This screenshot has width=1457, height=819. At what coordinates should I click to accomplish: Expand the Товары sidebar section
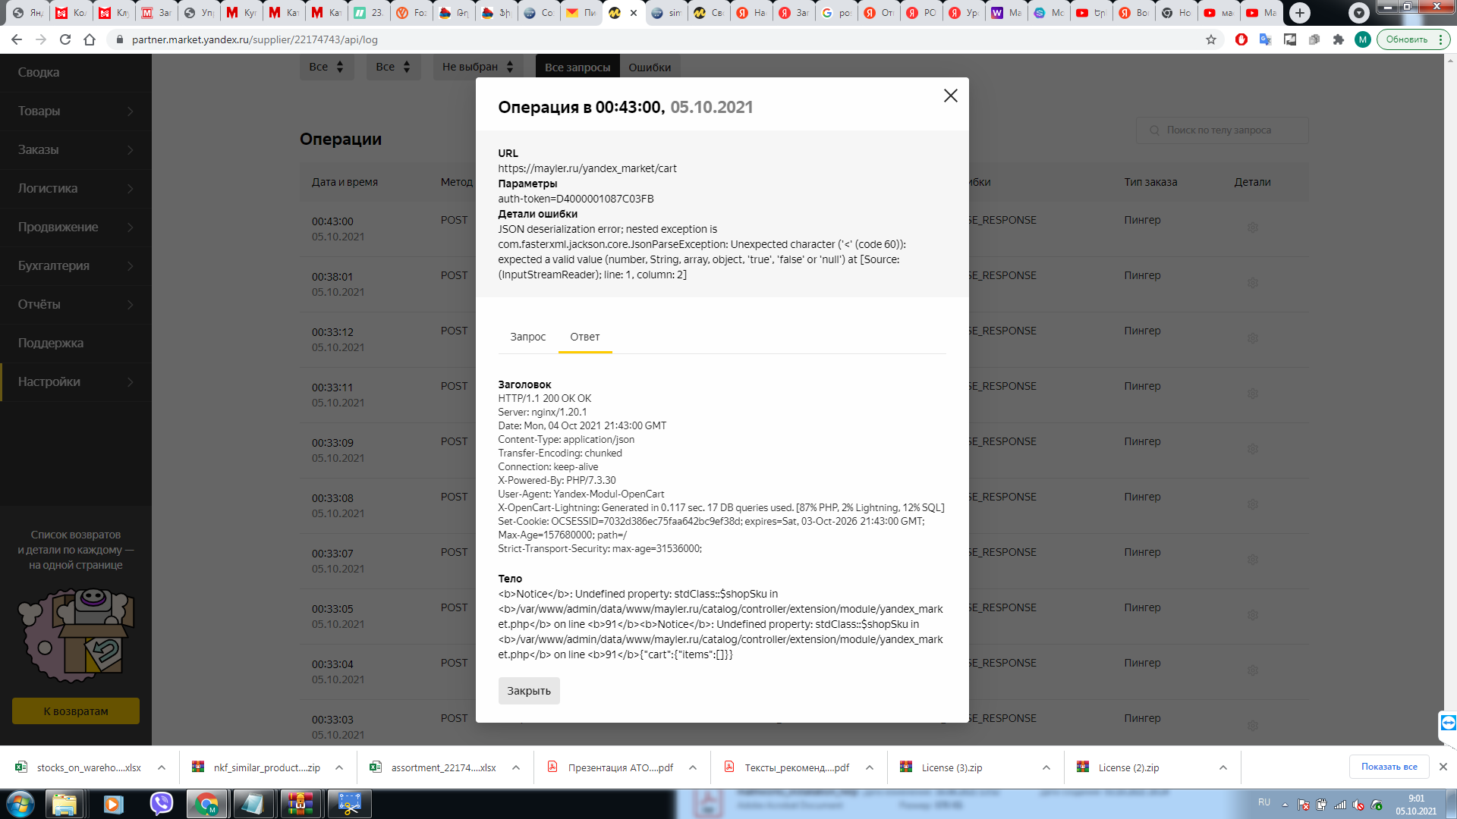point(76,111)
